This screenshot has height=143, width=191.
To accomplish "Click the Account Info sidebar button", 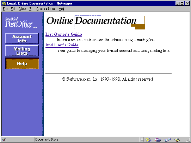I will (x=22, y=39).
